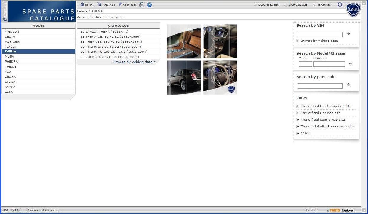Select the FLAVIA model
The height and width of the screenshot is (214, 368).
39,47
